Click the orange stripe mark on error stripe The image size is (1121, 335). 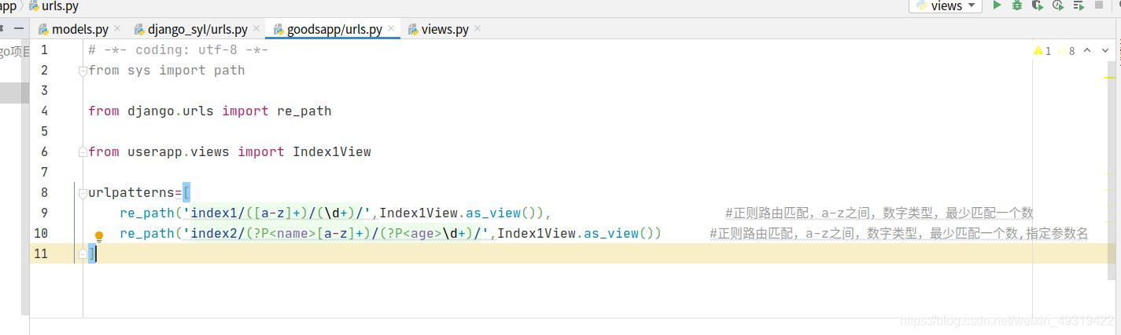coord(1111,79)
